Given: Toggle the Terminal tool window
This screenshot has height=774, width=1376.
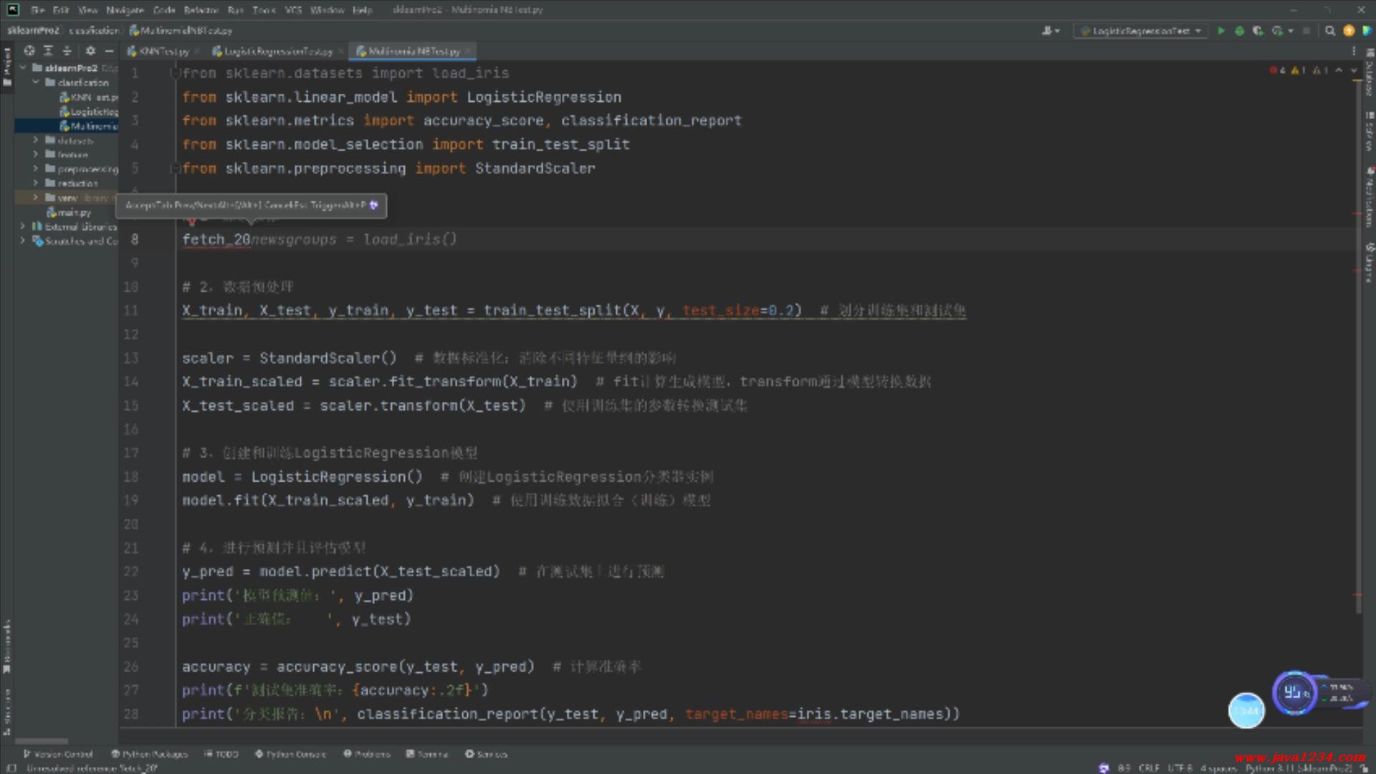Looking at the screenshot, I should point(427,754).
